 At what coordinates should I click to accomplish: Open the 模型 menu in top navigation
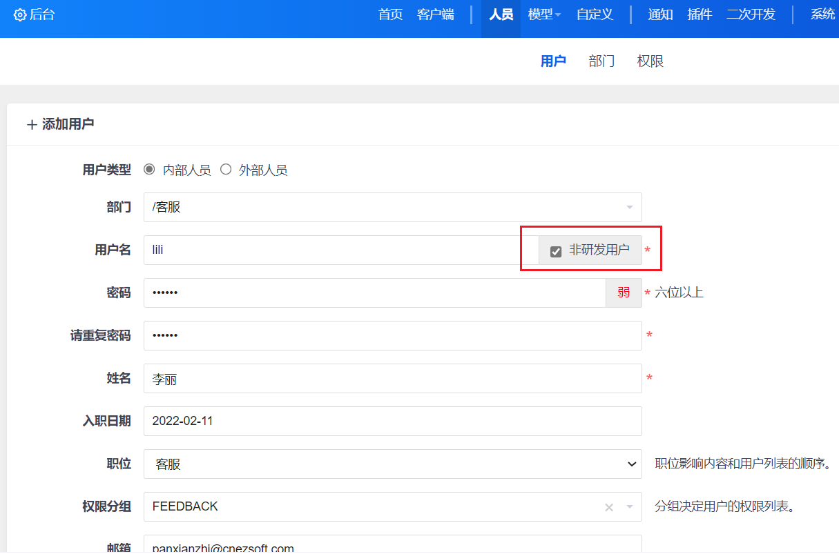pyautogui.click(x=543, y=14)
